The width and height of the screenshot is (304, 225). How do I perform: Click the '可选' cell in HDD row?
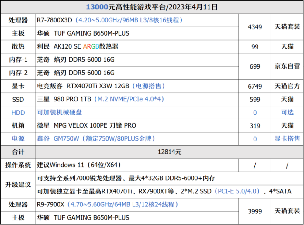coord(287,112)
